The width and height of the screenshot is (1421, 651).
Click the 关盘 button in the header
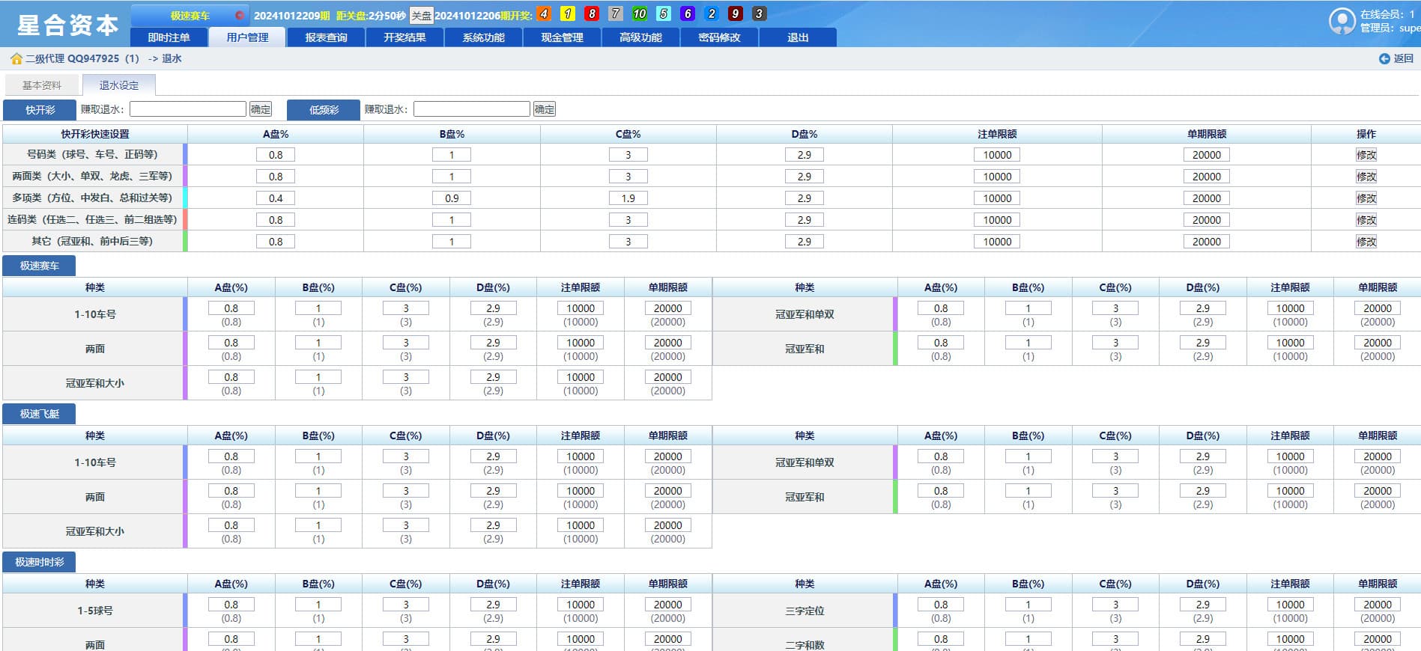point(421,16)
